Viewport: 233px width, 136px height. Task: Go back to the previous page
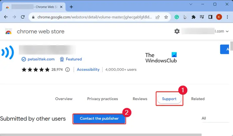coord(6,17)
